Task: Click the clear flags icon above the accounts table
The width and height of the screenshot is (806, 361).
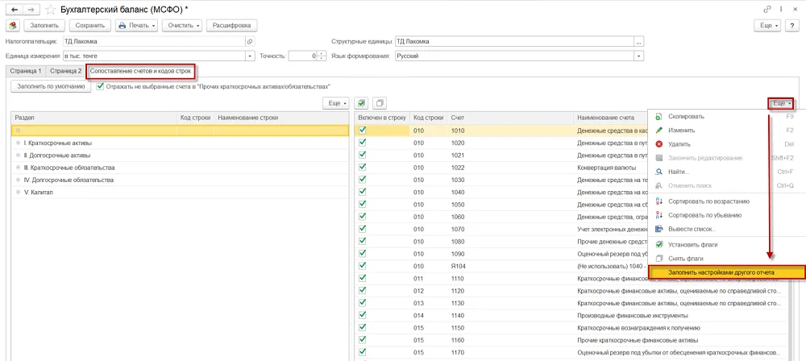Action: (x=380, y=103)
